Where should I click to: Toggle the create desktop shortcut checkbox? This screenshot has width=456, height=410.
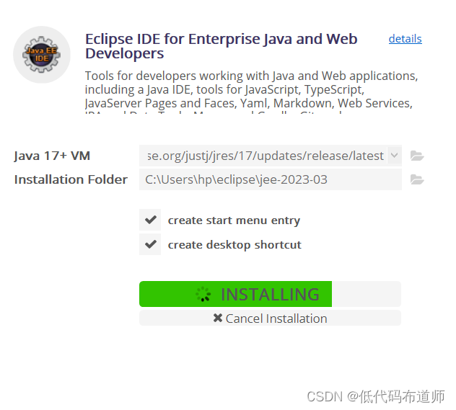coord(150,244)
